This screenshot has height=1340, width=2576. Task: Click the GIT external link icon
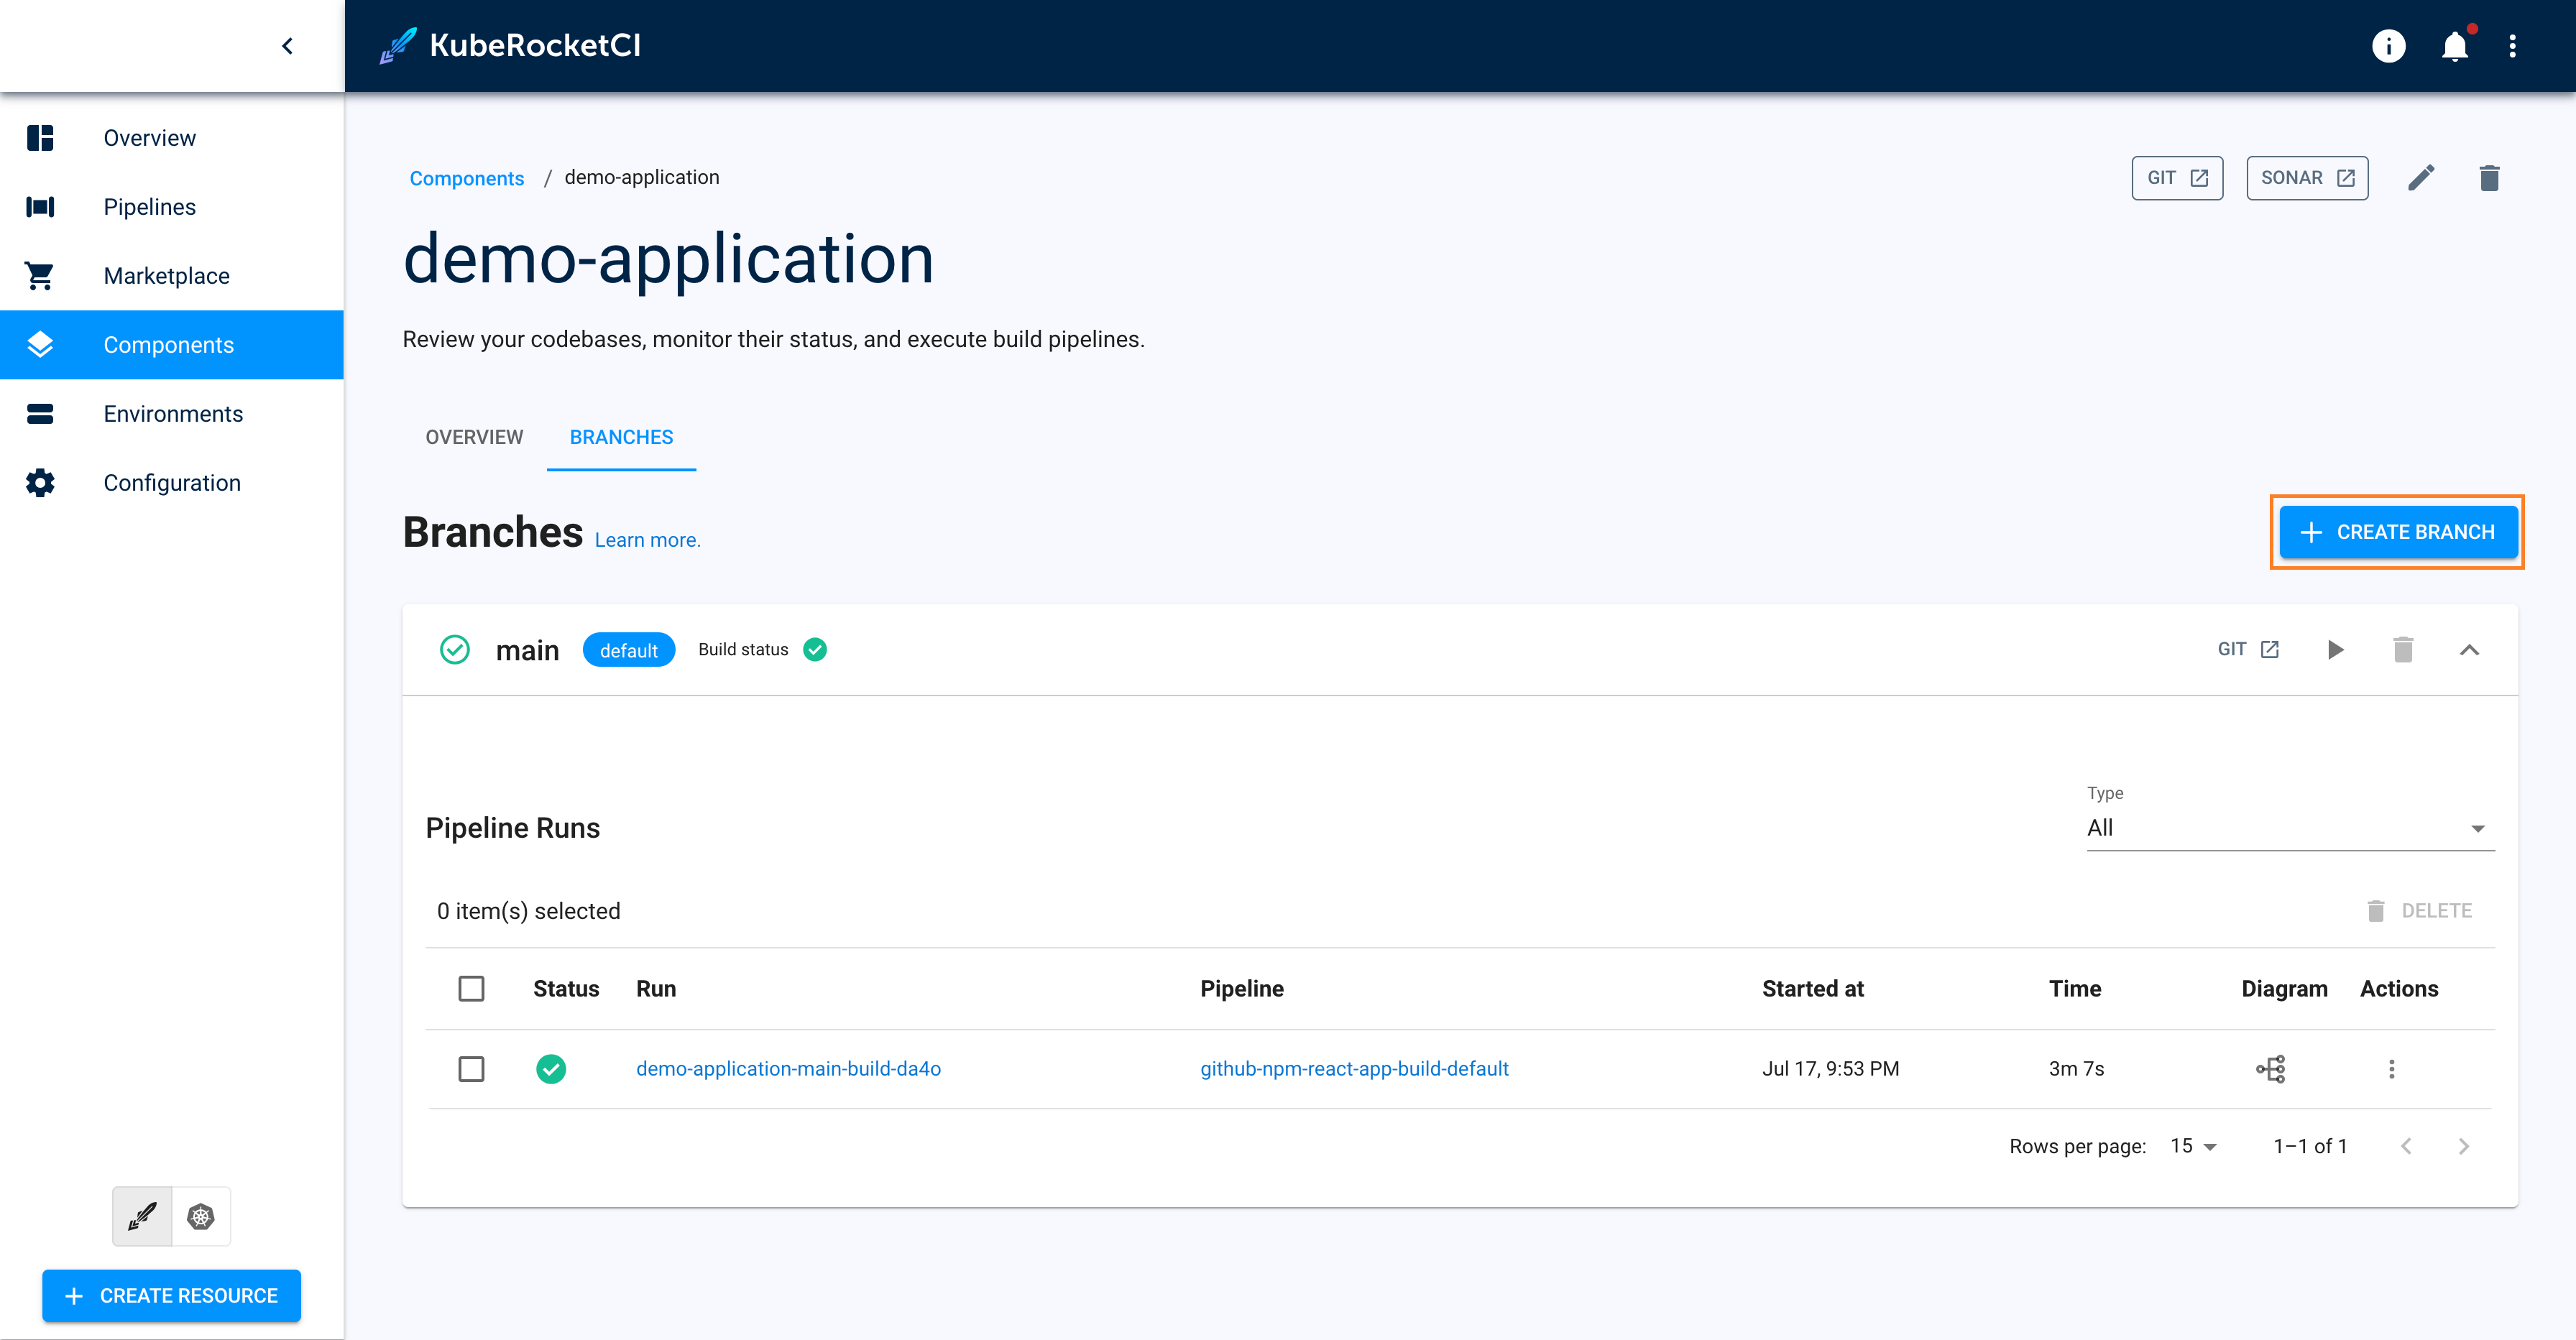pos(2199,177)
